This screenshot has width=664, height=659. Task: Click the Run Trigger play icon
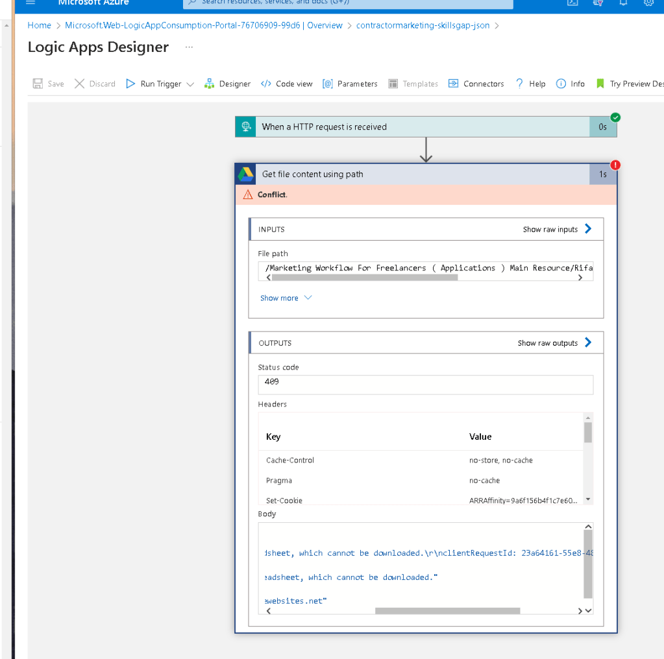130,84
